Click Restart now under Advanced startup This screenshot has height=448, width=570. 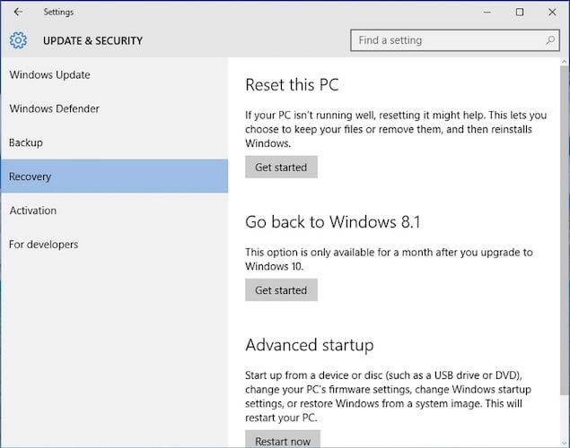coord(282,440)
